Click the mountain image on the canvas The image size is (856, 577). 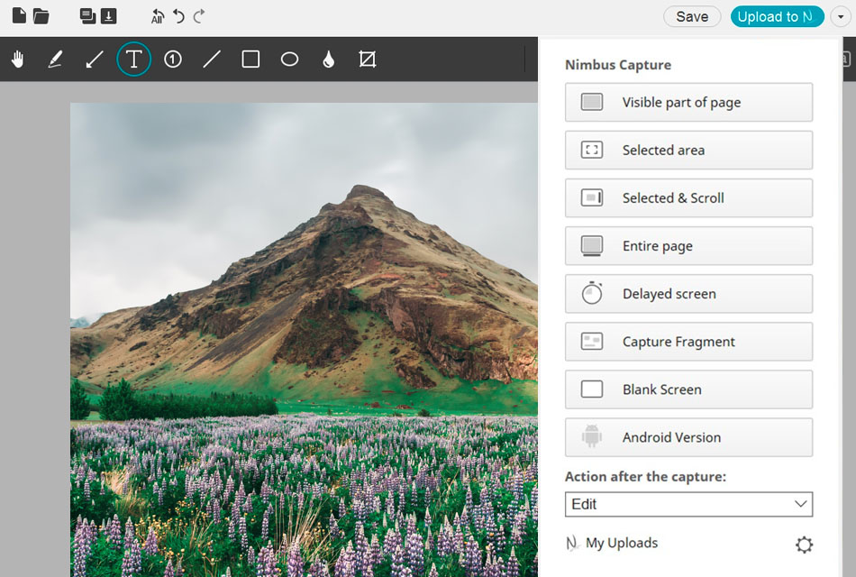tap(304, 340)
